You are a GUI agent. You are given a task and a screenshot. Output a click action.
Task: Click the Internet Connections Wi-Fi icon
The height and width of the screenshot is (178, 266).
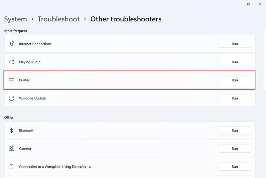(12, 44)
